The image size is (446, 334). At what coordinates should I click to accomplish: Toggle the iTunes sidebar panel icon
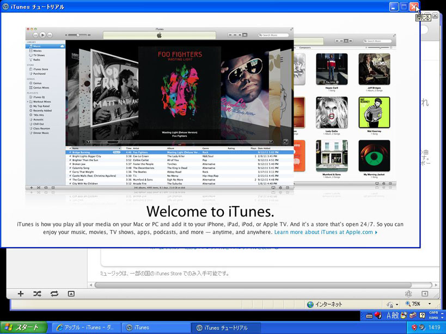point(425,294)
